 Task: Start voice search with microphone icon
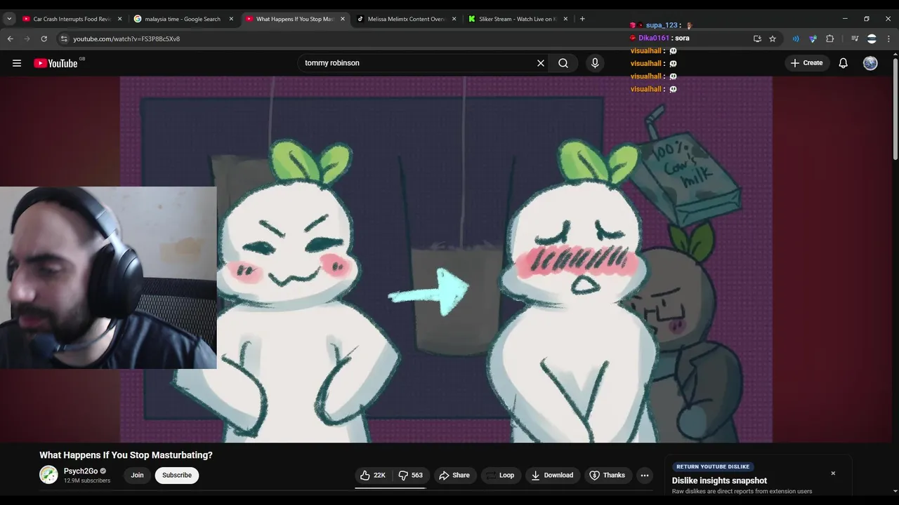tap(595, 63)
